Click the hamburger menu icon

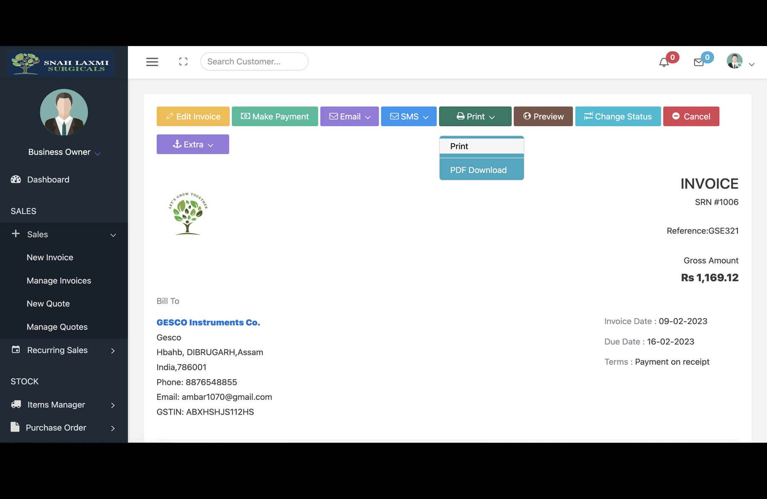(x=152, y=62)
